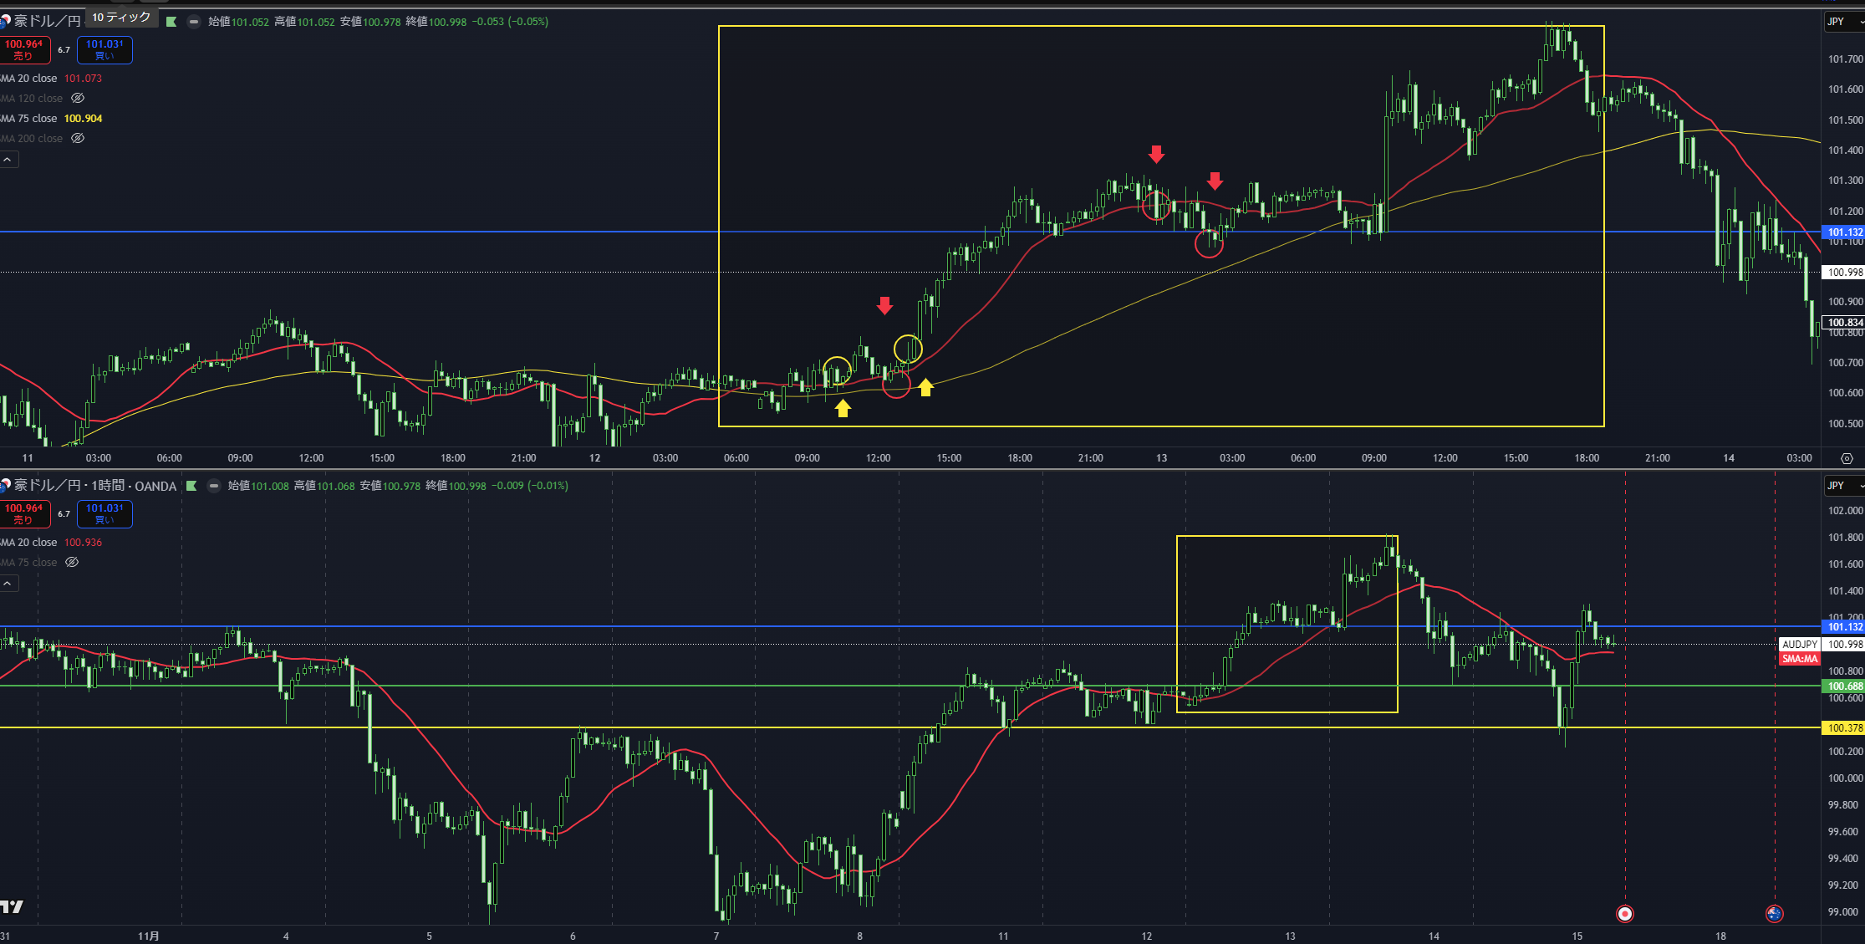Click the gray minus circle in bottom chart header
1865x944 pixels.
214,486
